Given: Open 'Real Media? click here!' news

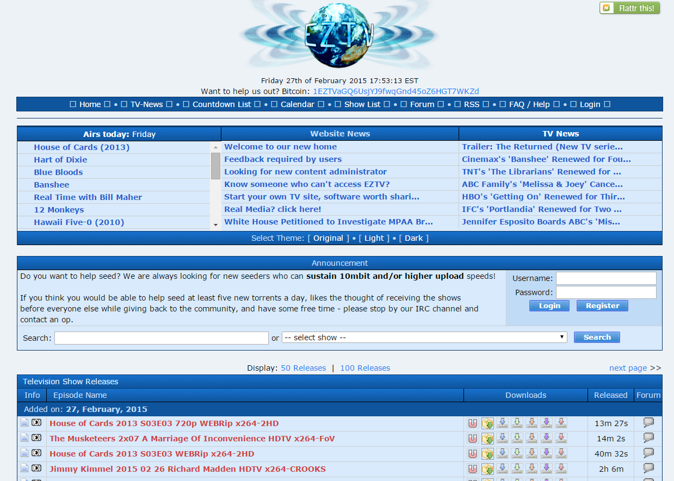Looking at the screenshot, I should [x=273, y=209].
